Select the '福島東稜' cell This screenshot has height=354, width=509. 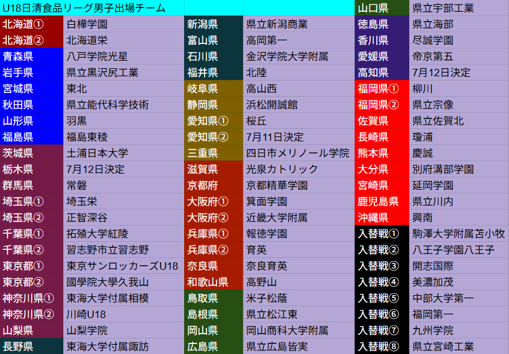coord(123,137)
